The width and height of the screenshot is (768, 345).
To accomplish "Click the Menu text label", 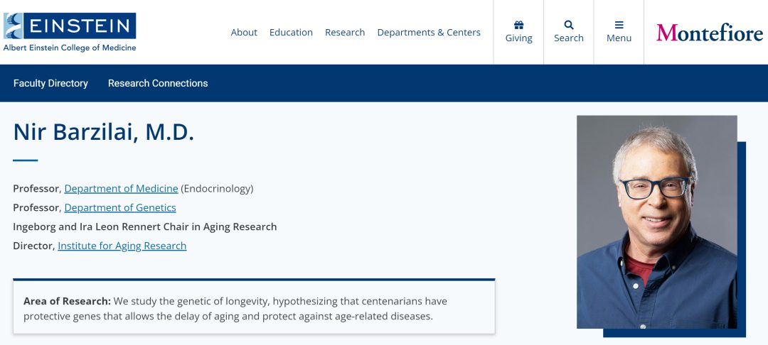I will coord(619,38).
